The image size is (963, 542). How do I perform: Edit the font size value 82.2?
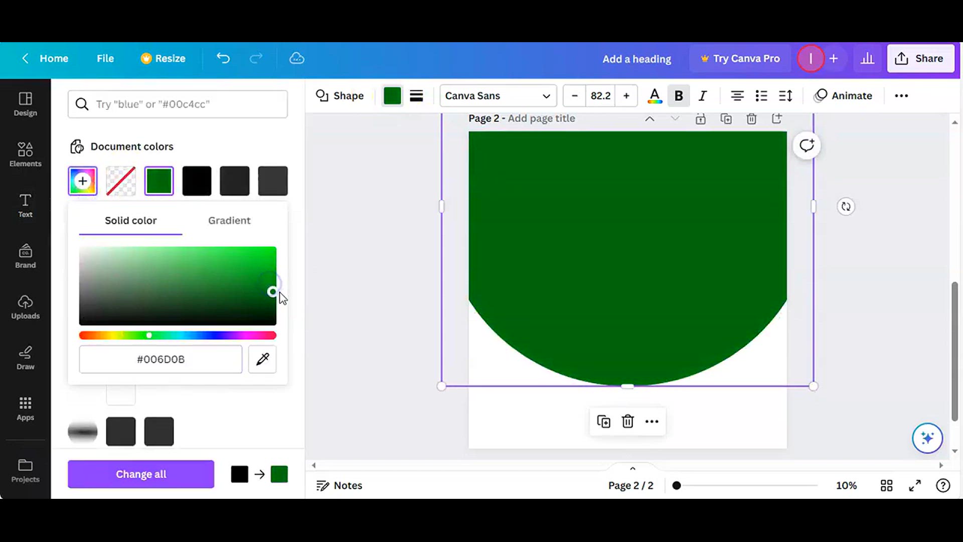click(x=600, y=96)
